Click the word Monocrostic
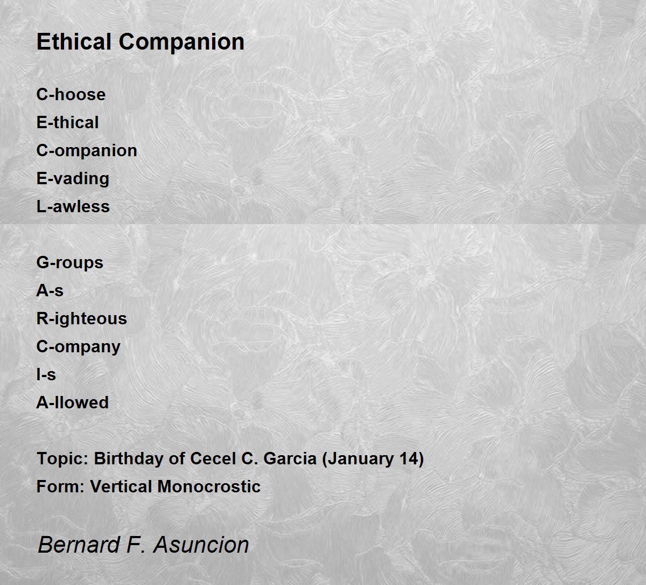Viewport: 646px width, 585px height. point(209,486)
